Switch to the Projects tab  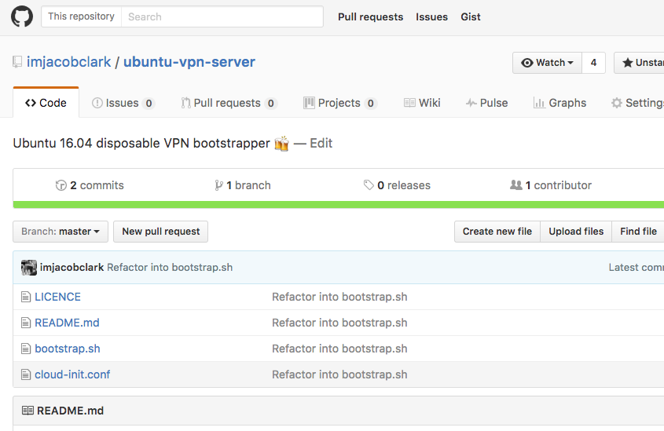(340, 103)
